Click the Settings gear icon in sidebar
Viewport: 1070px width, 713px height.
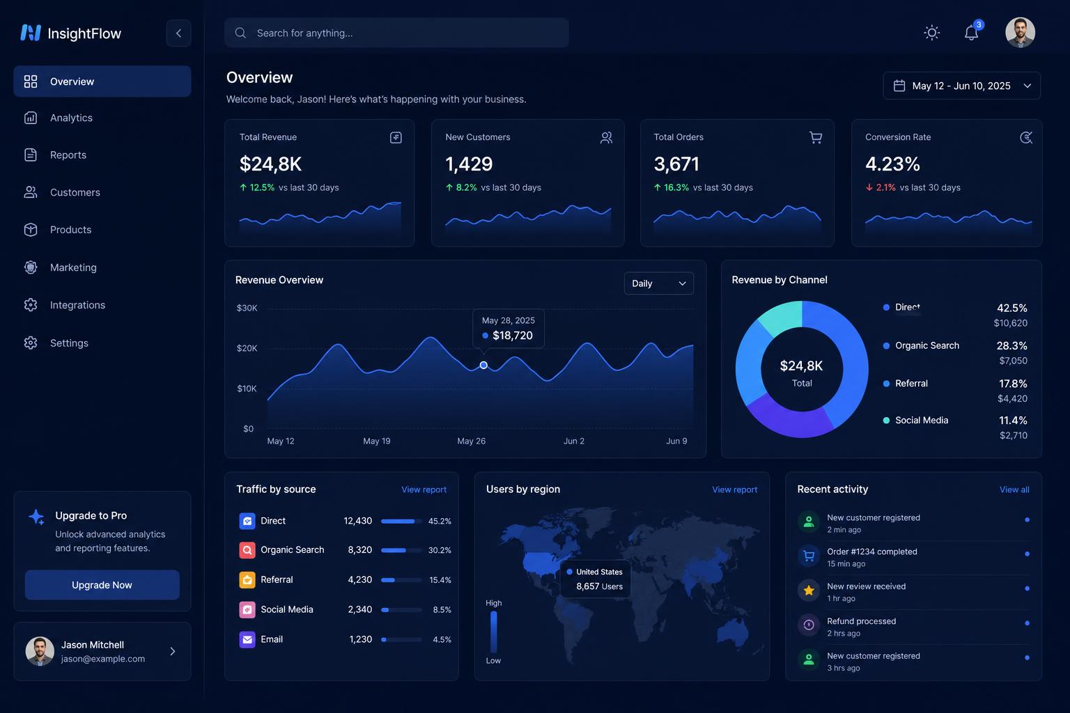pos(31,343)
